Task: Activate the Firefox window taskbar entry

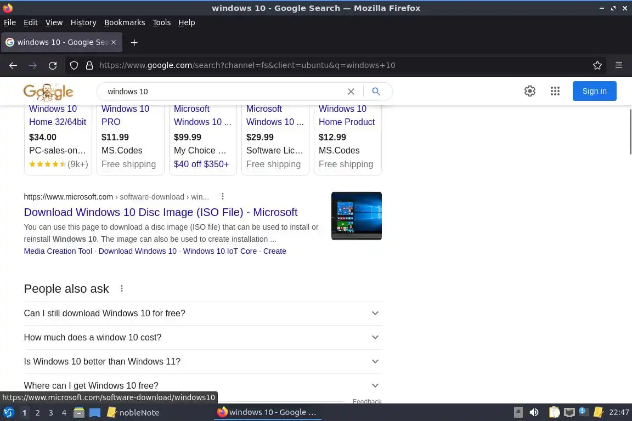Action: pyautogui.click(x=267, y=412)
